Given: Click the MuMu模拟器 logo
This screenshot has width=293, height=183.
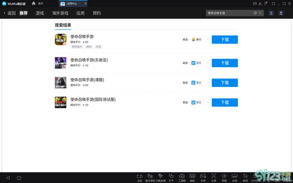Looking at the screenshot, I should [14, 4].
